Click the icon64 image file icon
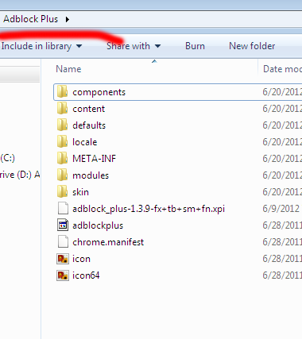Screen dimensions: 302x339 [63, 275]
